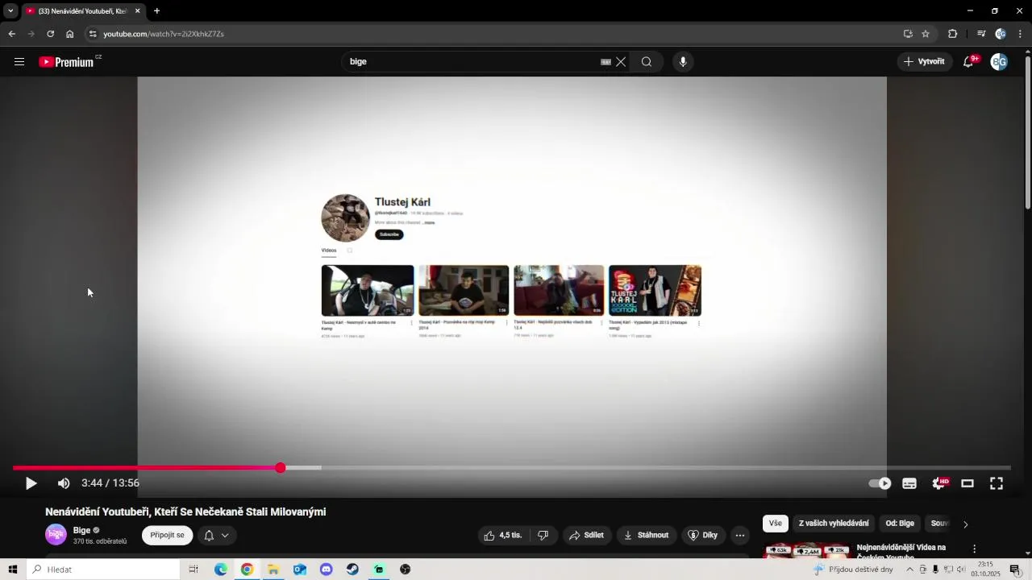The height and width of the screenshot is (580, 1032).
Task: Expand notification bell dropdown for Bige
Action: click(217, 535)
